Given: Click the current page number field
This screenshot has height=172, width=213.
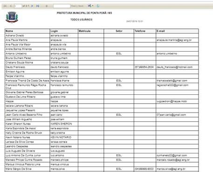Looking at the screenshot, I should 18,6.
